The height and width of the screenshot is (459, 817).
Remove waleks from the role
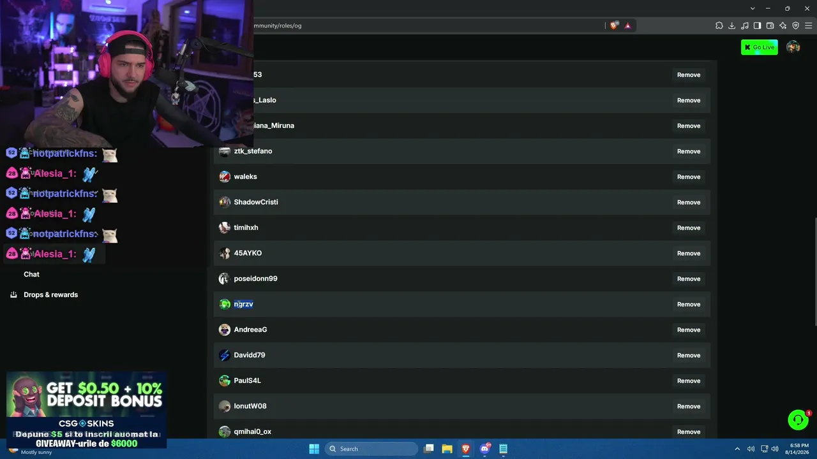click(x=689, y=177)
